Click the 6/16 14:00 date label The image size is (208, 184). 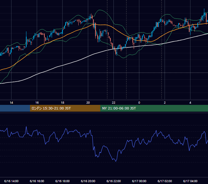pos(11,181)
